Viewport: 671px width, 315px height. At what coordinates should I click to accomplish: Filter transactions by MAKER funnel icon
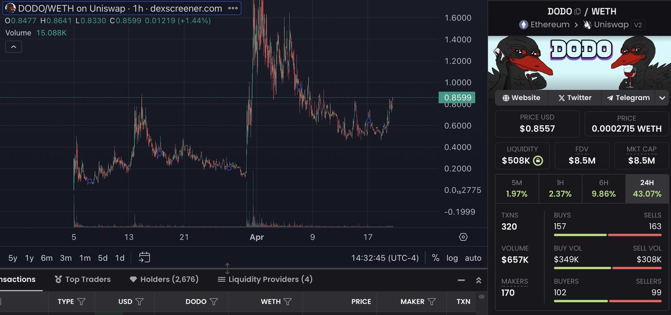coord(432,302)
